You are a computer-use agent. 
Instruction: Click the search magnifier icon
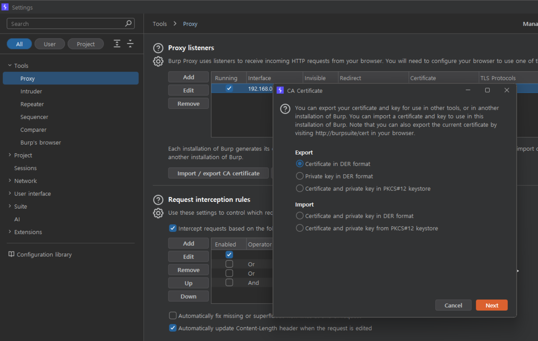click(x=128, y=24)
